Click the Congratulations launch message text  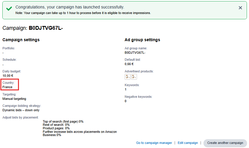[70, 7]
